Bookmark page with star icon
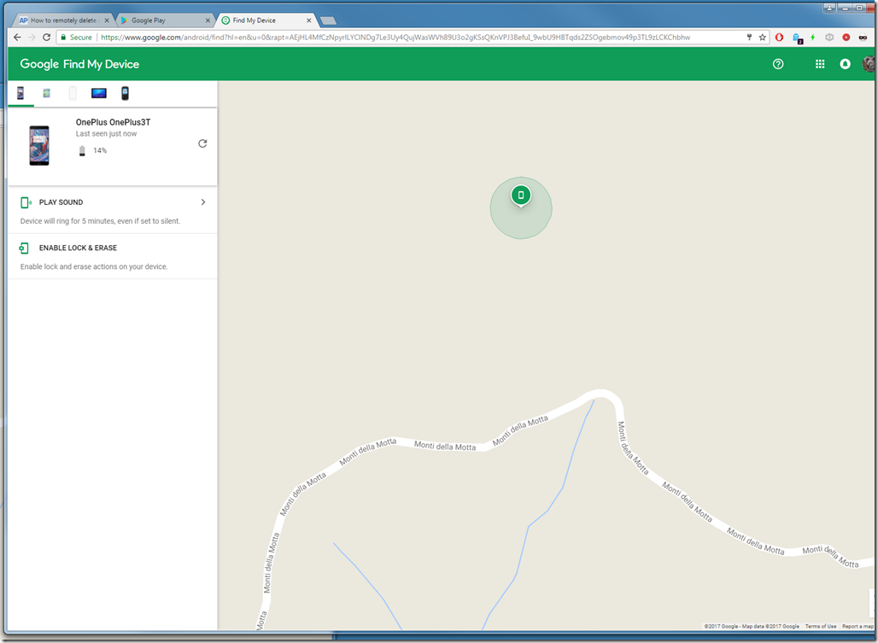The height and width of the screenshot is (643, 878). tap(763, 38)
